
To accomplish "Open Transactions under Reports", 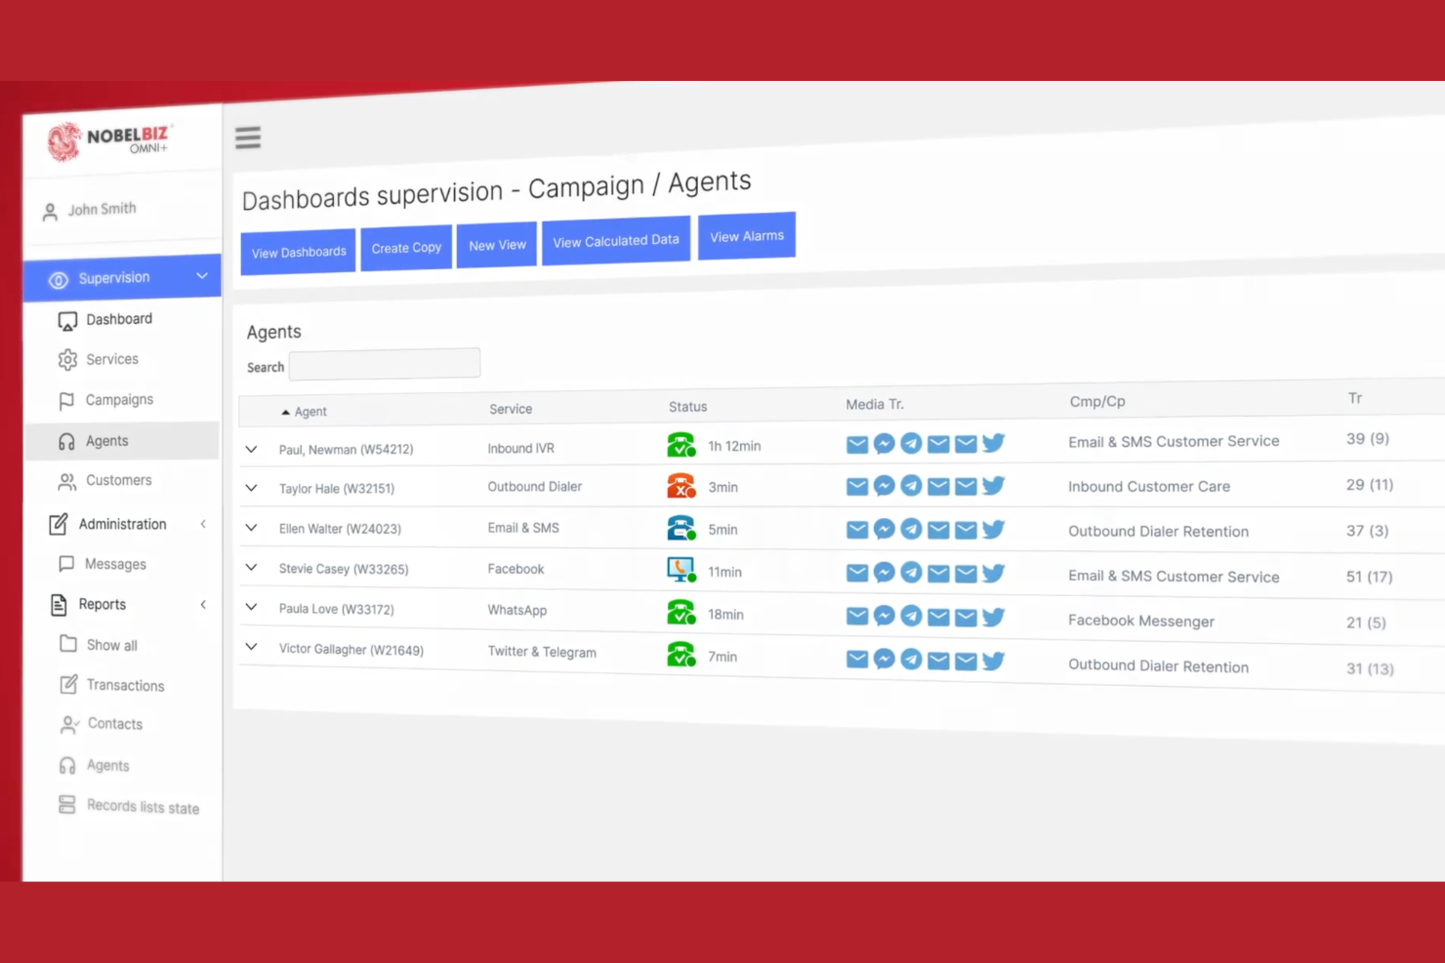I will 125,685.
